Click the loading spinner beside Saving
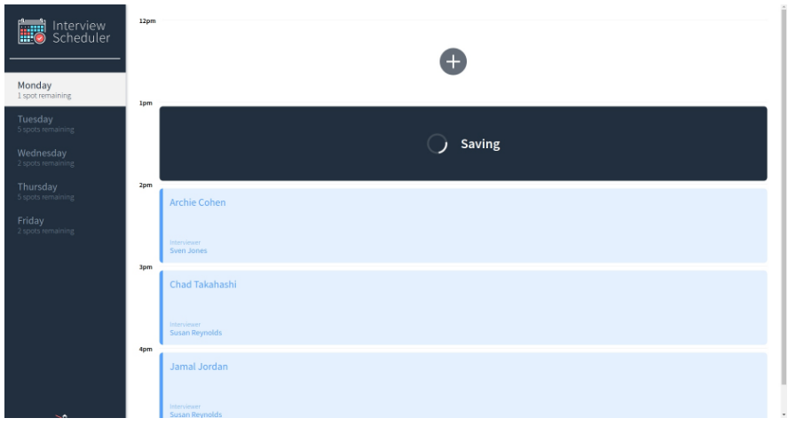This screenshot has height=426, width=796. [437, 144]
